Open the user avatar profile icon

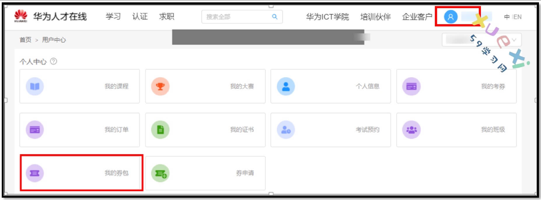(x=450, y=17)
